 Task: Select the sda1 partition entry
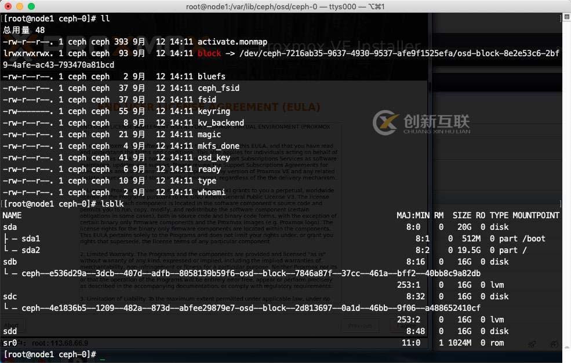(31, 239)
